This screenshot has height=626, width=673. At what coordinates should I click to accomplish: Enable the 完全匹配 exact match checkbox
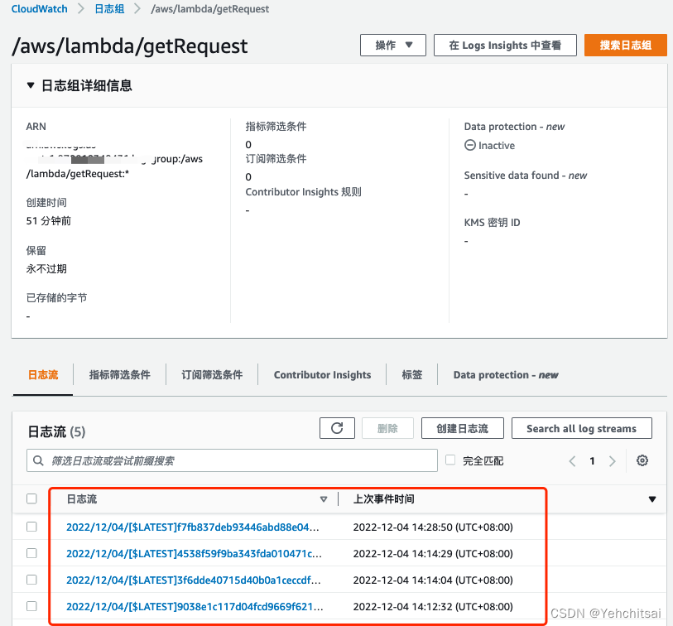(450, 460)
